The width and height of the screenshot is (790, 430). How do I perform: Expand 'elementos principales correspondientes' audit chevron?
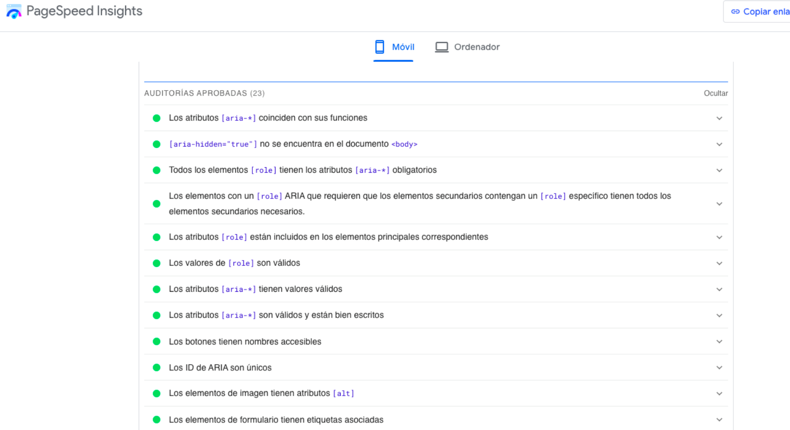[719, 237]
